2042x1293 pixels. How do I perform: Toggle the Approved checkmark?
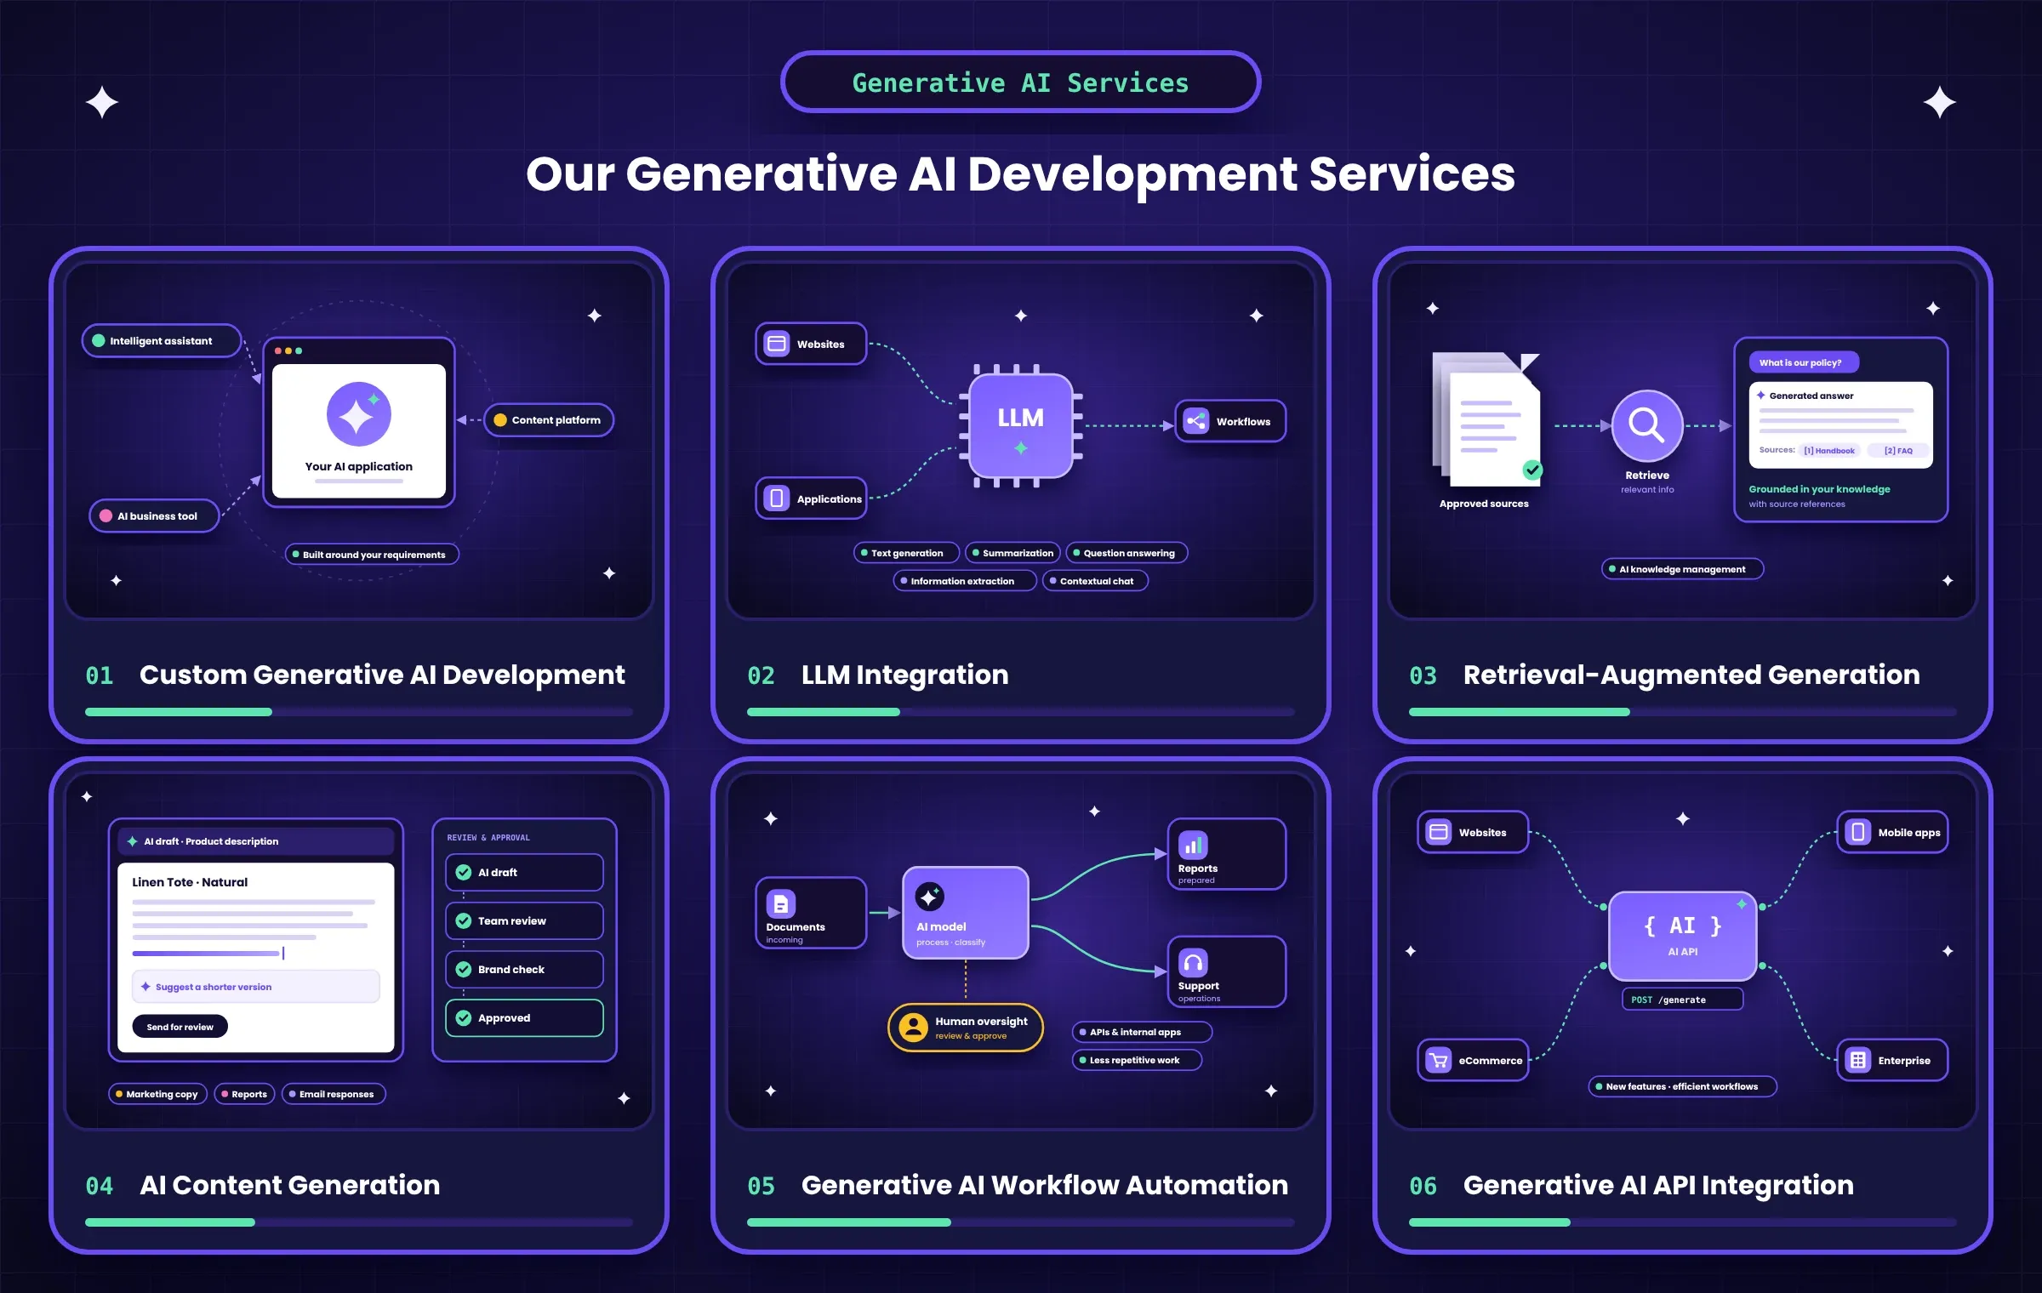[464, 1017]
